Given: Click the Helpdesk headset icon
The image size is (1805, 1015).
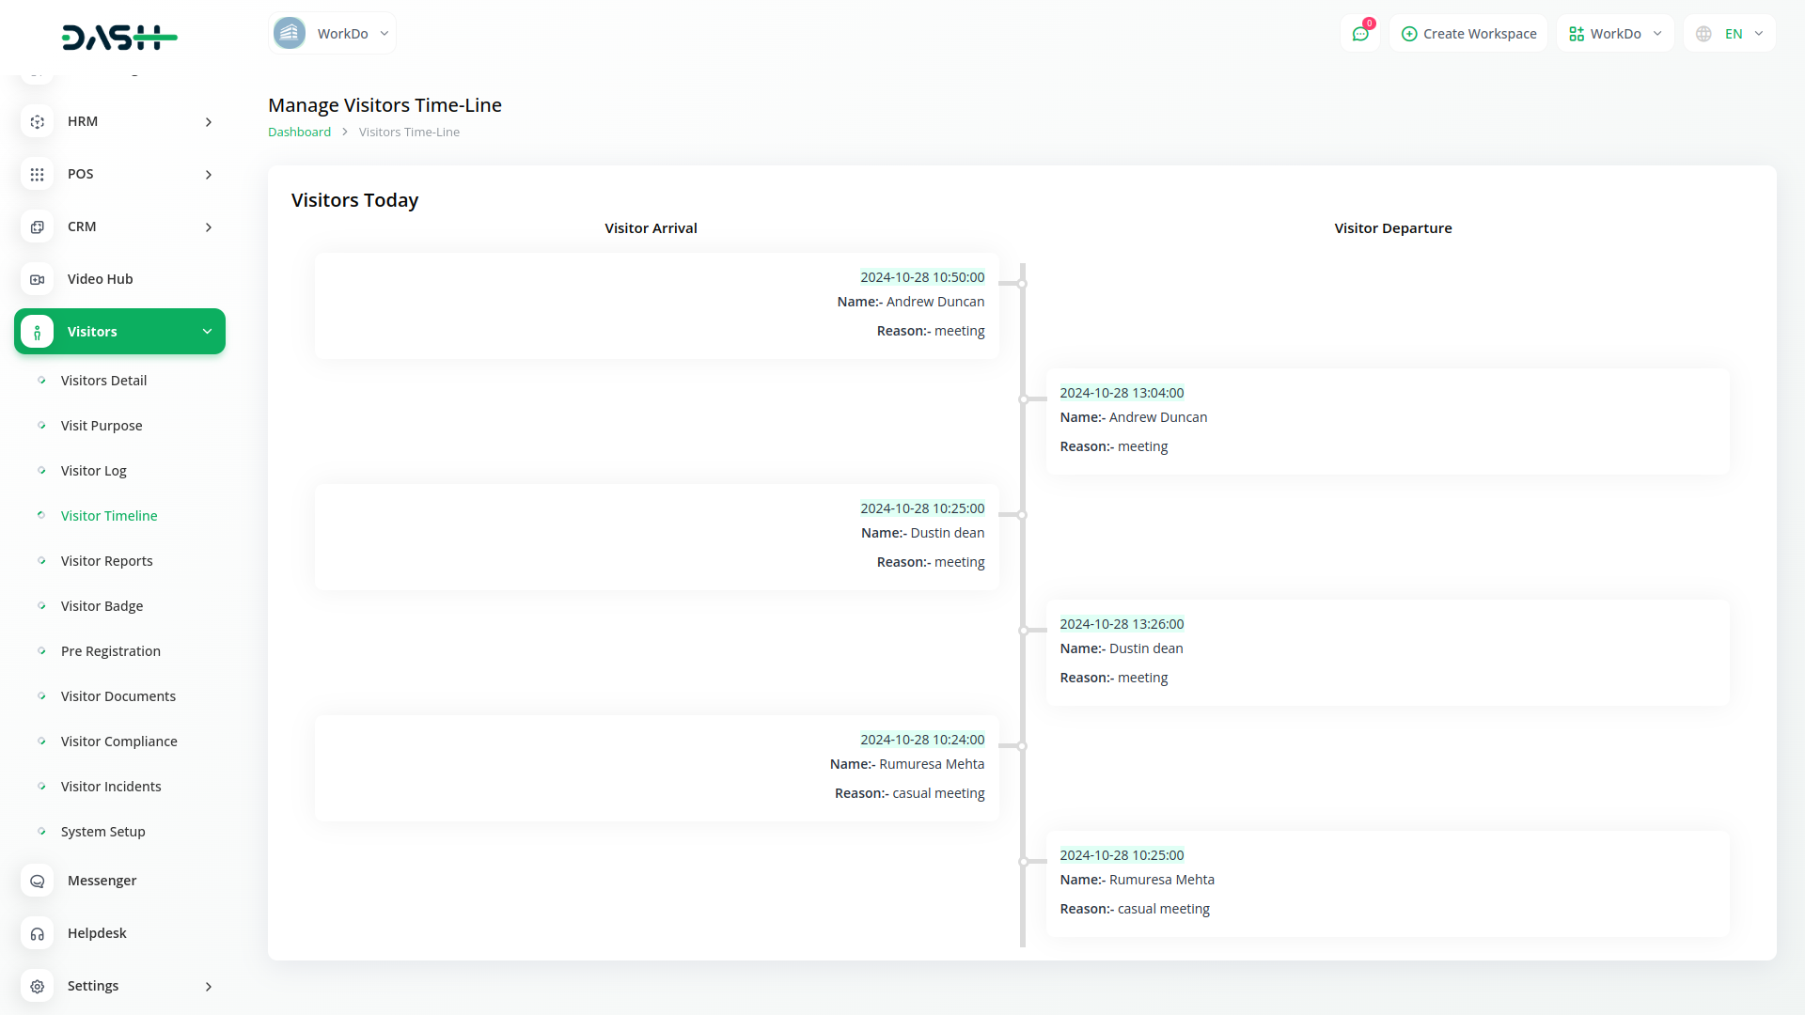Looking at the screenshot, I should click(37, 933).
